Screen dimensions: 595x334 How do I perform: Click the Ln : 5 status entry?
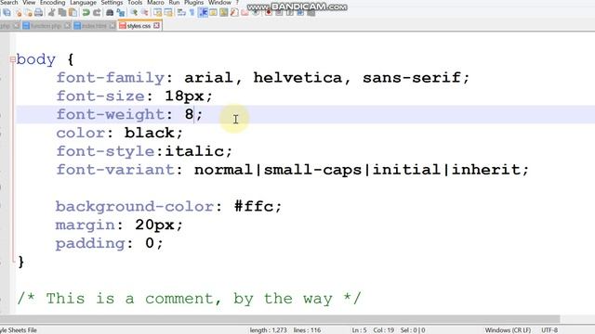359,330
